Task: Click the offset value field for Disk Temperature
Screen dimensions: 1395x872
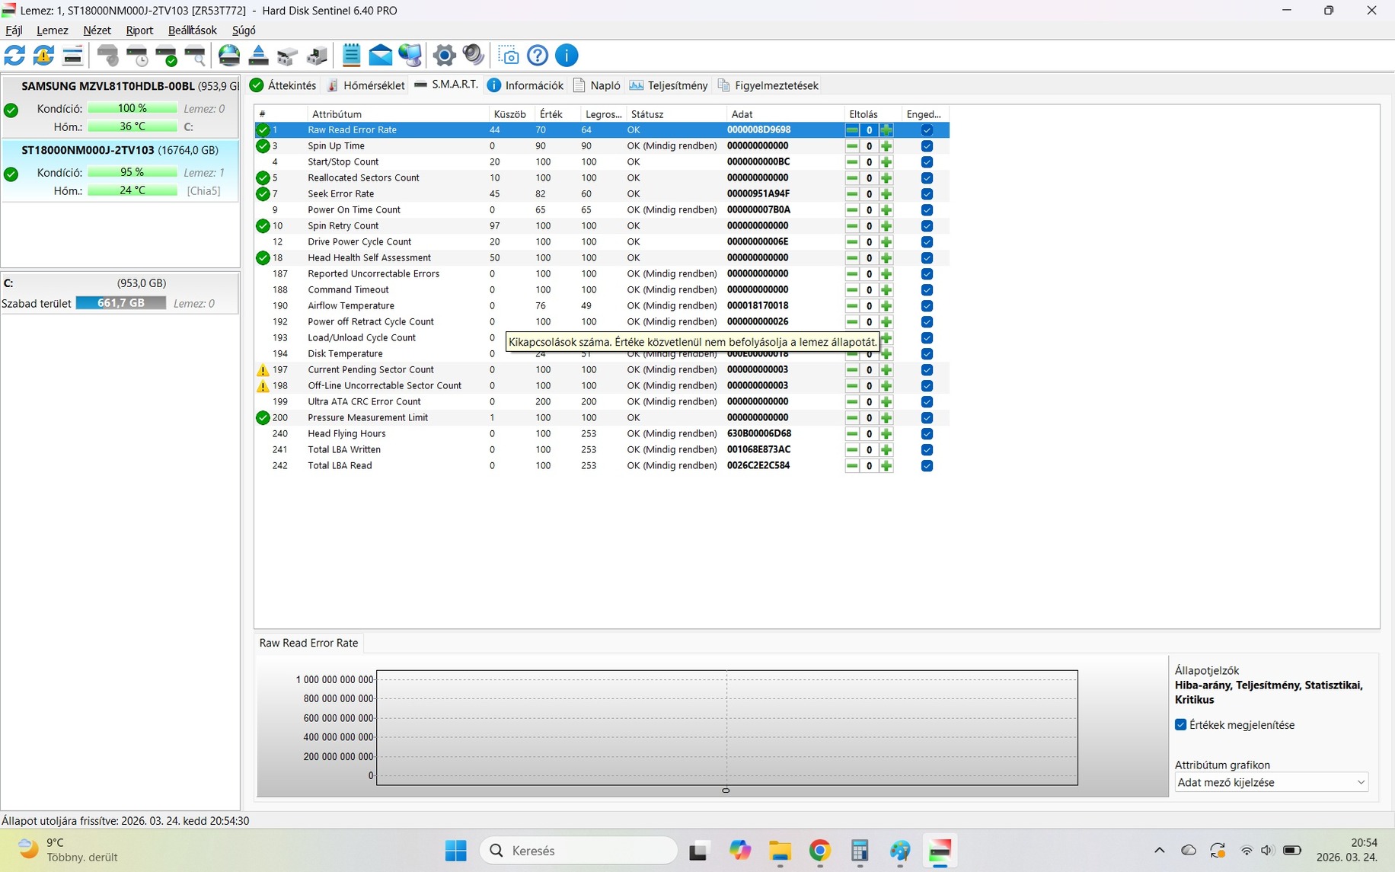Action: [869, 354]
